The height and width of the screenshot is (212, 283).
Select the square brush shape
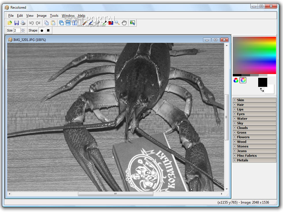click(48, 30)
